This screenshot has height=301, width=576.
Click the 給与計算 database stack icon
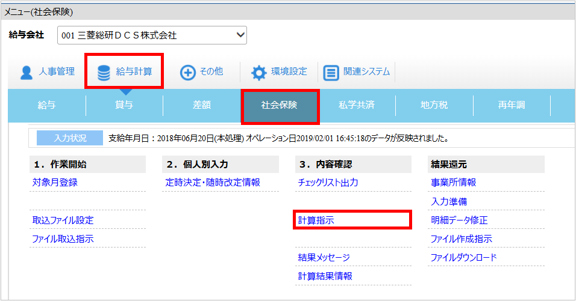104,73
